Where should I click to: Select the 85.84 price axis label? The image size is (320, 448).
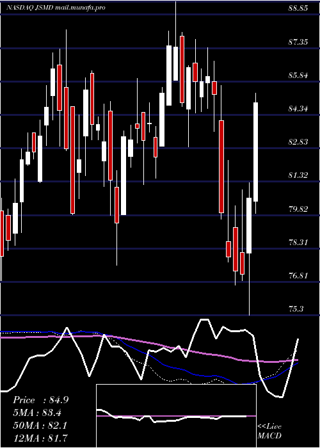point(298,76)
